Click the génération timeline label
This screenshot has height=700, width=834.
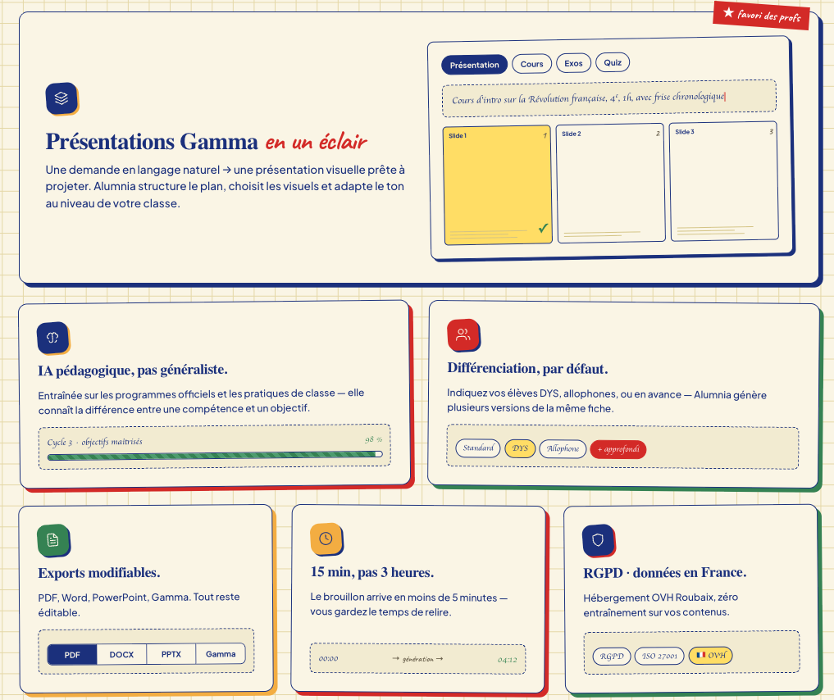[417, 659]
